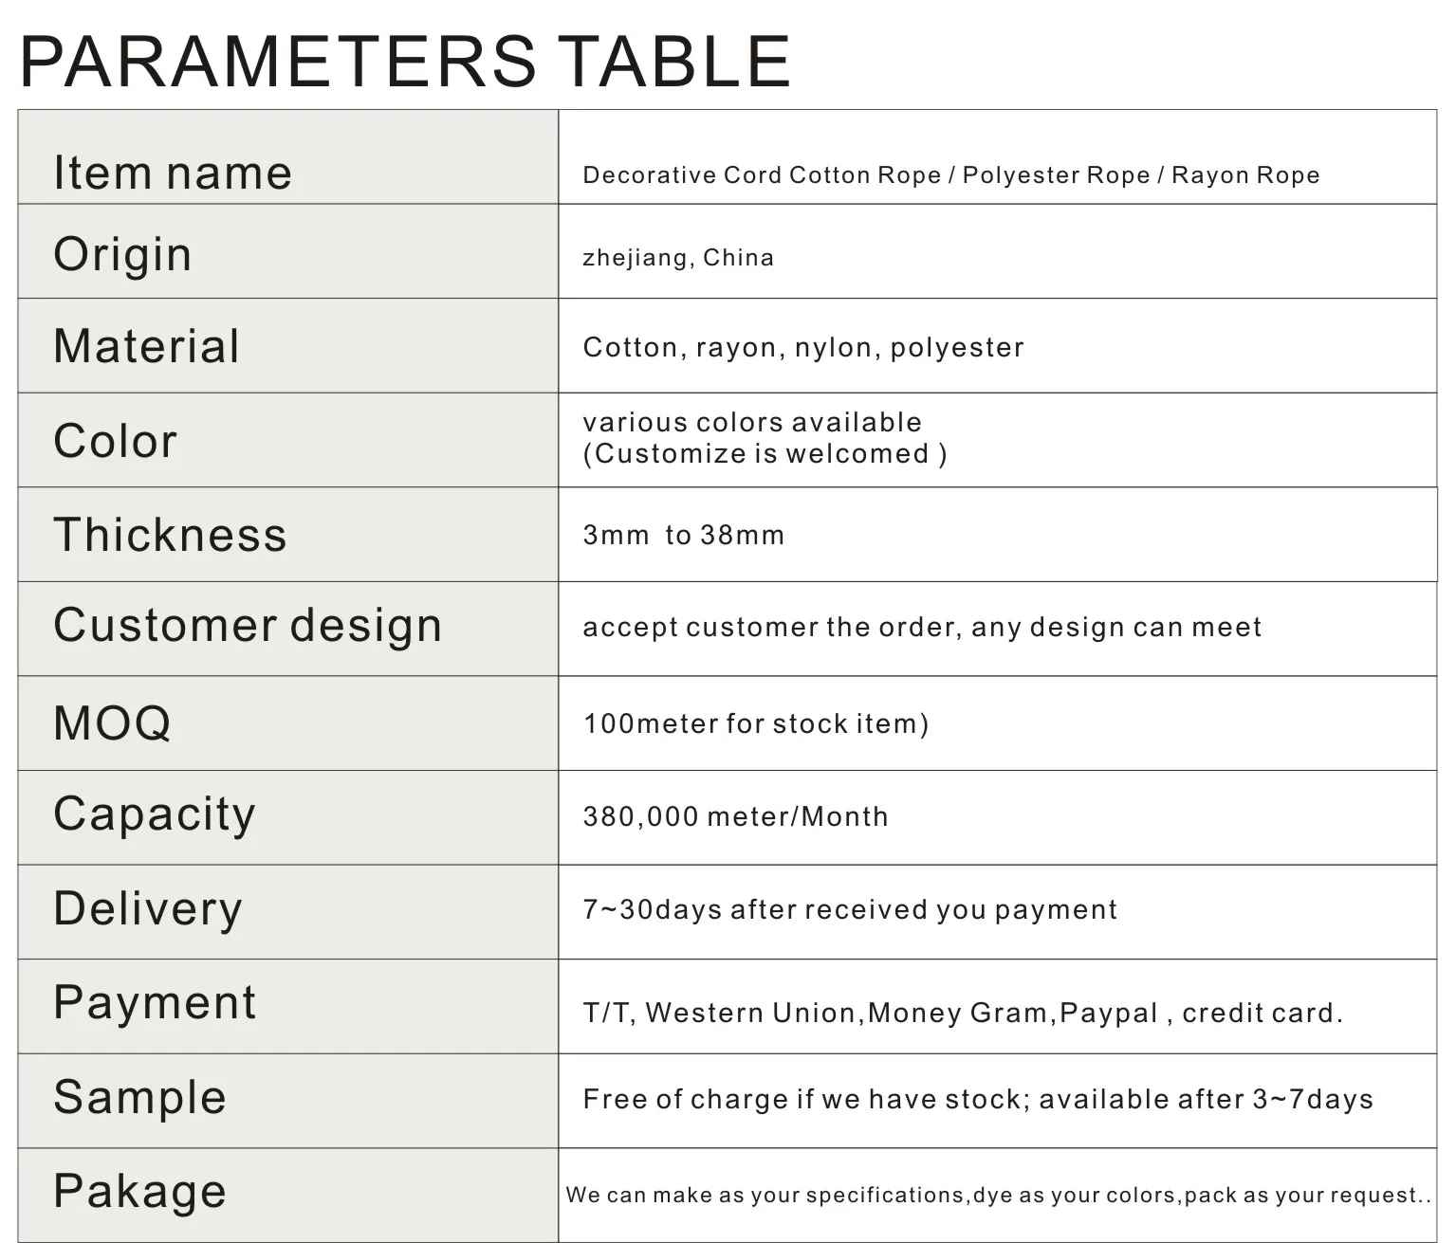Select the 100meter for stock item value
This screenshot has height=1243, width=1456.
[x=756, y=724]
